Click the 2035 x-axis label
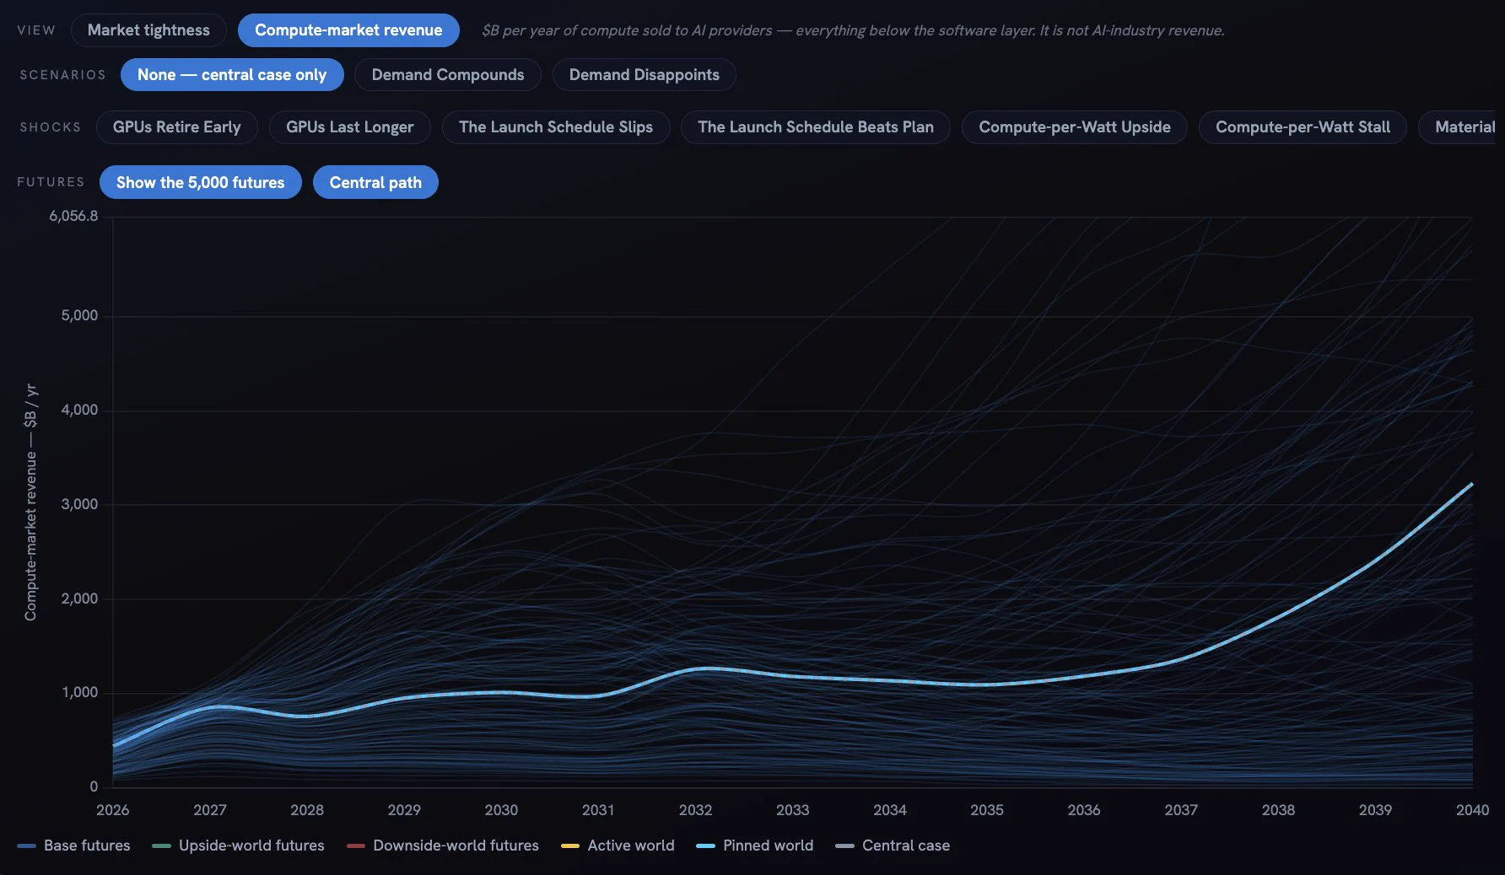Screen dimensions: 1505x875 coord(987,810)
